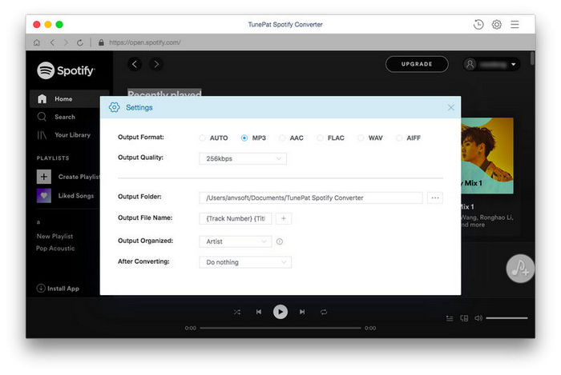Open the New Playlist entry

coord(54,236)
